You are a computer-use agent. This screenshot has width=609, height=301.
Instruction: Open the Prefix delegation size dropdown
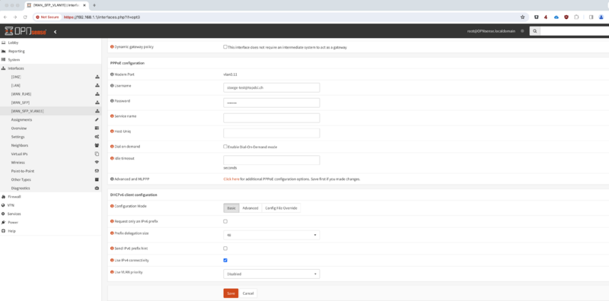click(x=272, y=235)
